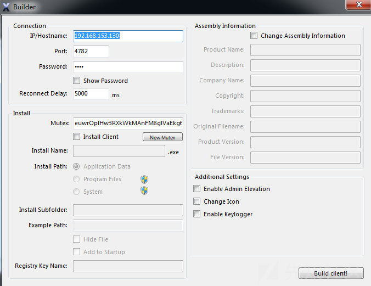Click the Builder window logo icon
Viewport: 371px width, 286px height.
point(6,7)
